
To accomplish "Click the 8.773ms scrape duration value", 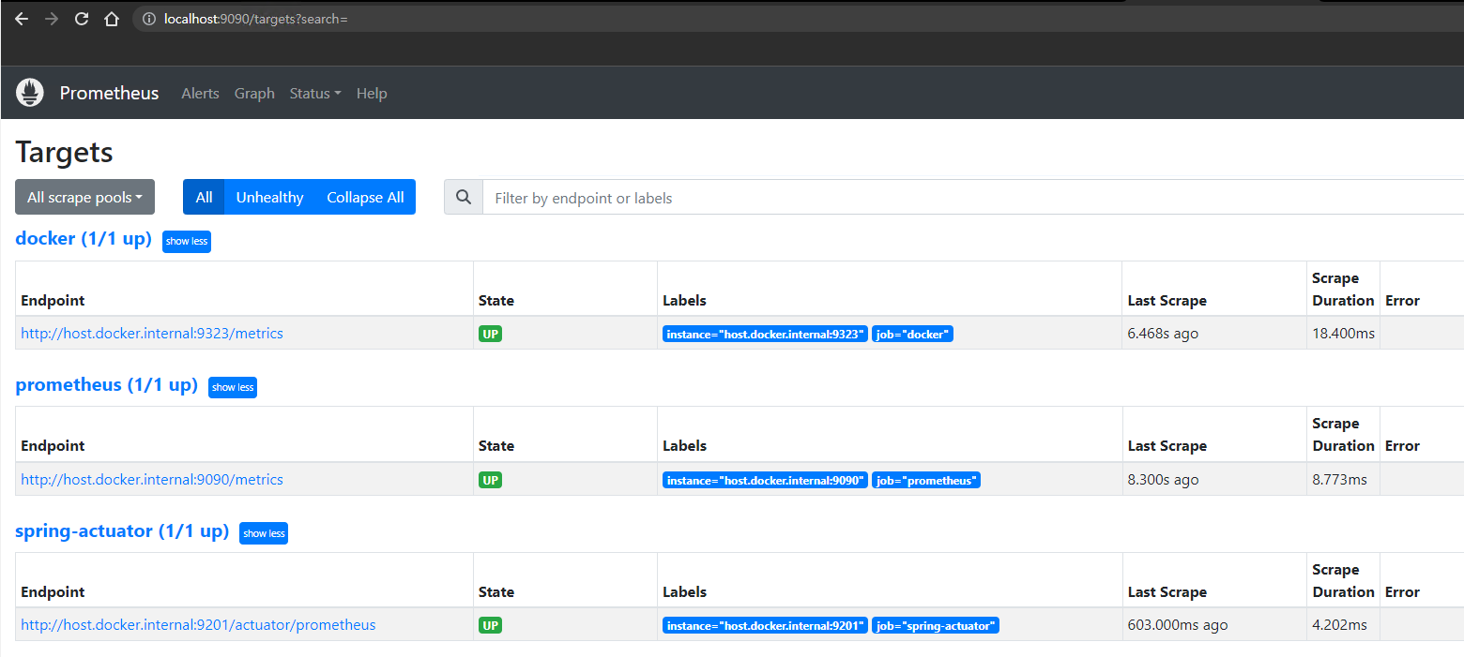I will click(x=1339, y=479).
